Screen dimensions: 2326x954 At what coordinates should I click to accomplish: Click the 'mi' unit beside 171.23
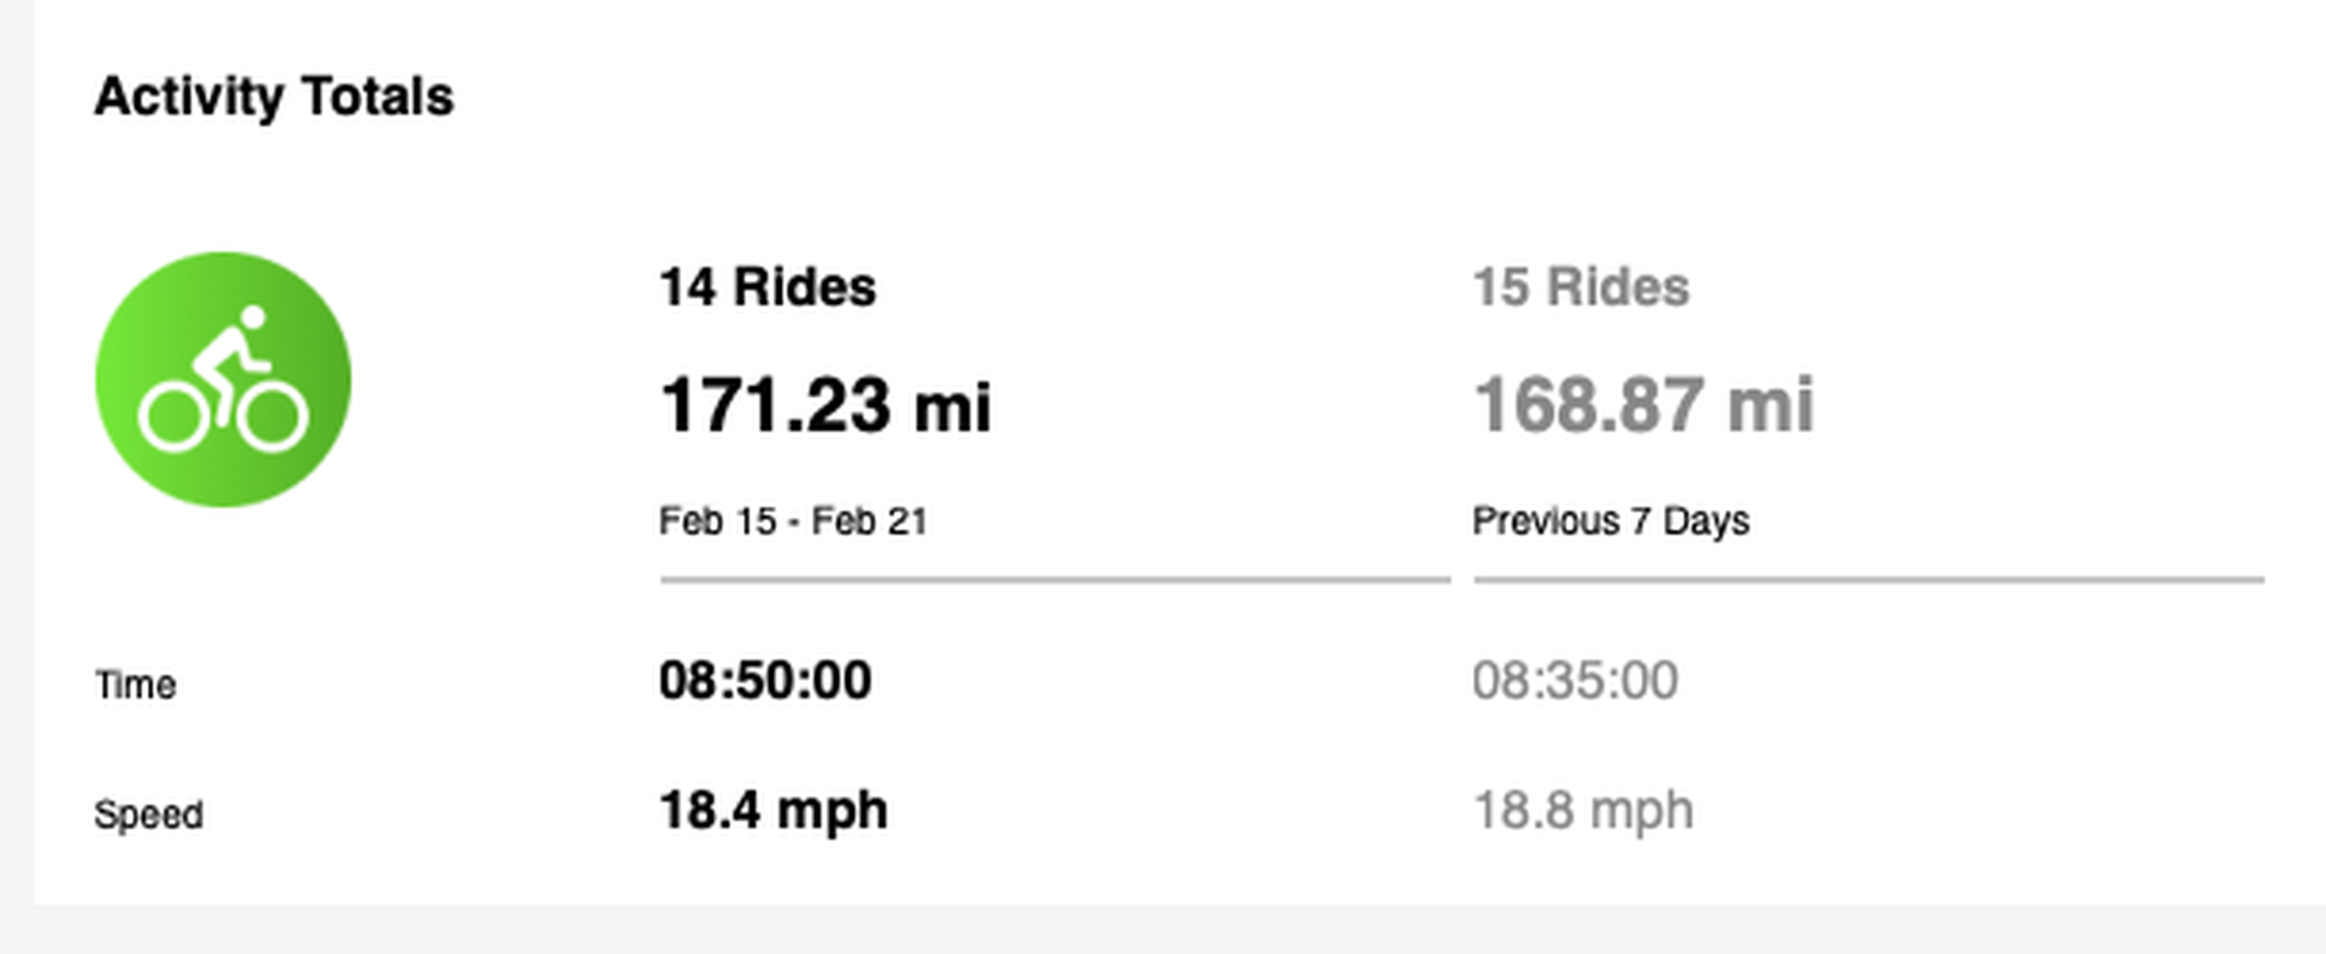[x=953, y=407]
